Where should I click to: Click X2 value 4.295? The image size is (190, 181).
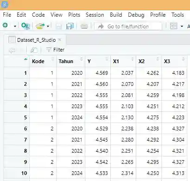pos(152,162)
